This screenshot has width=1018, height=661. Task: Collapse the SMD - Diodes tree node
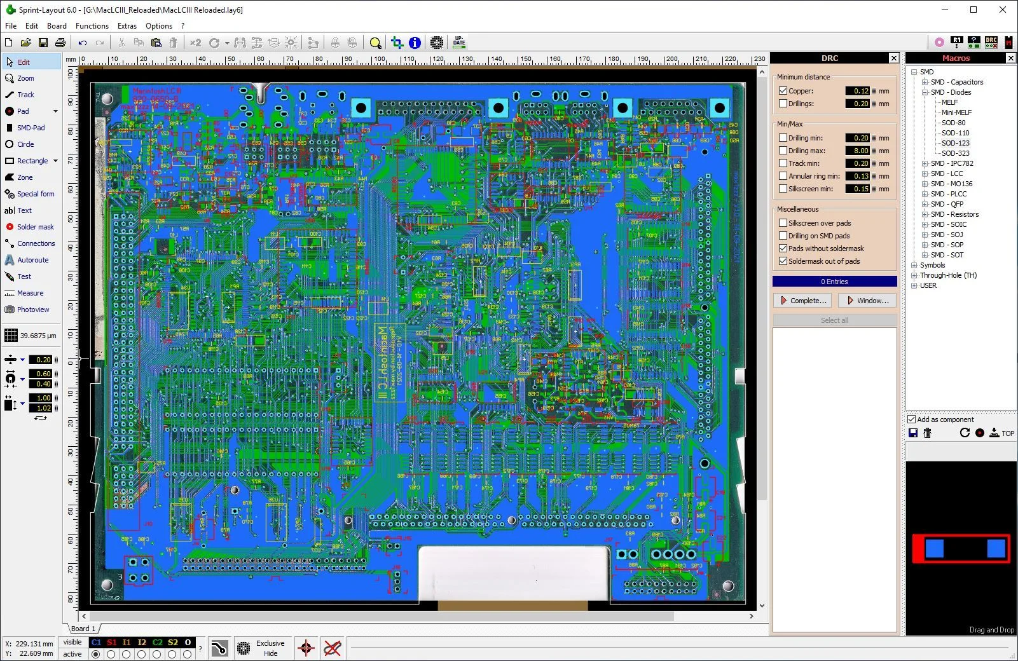point(925,92)
